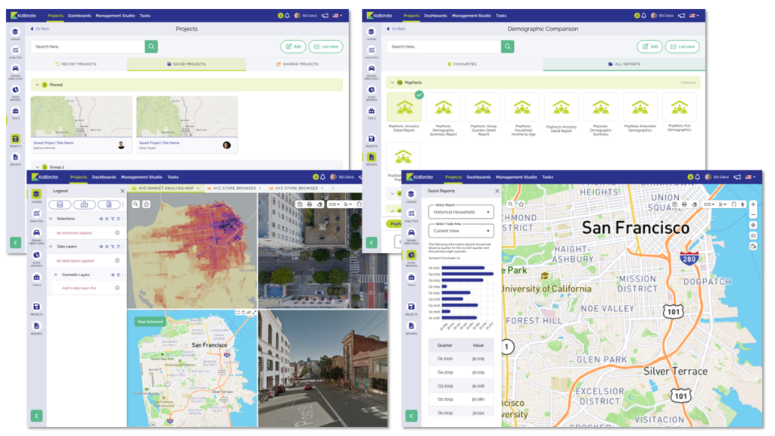Open the Historical Household report dropdown
This screenshot has width=775, height=436.
click(460, 213)
